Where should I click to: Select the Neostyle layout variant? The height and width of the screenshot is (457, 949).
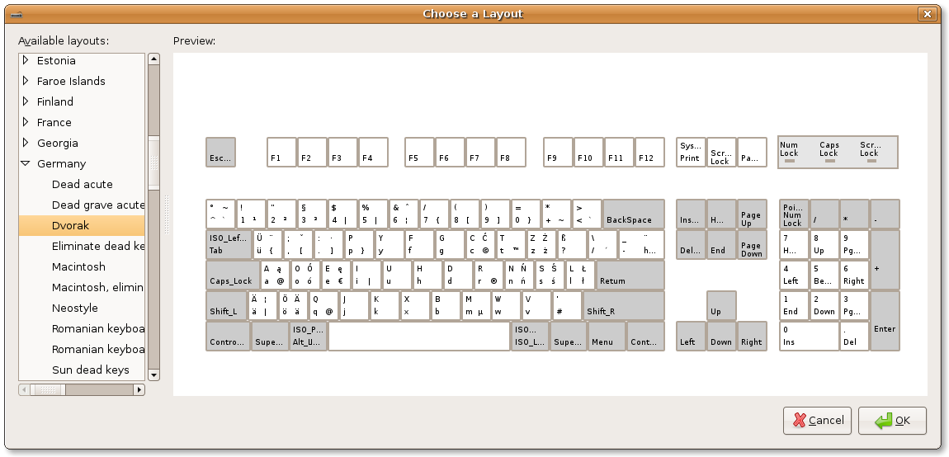coord(74,308)
